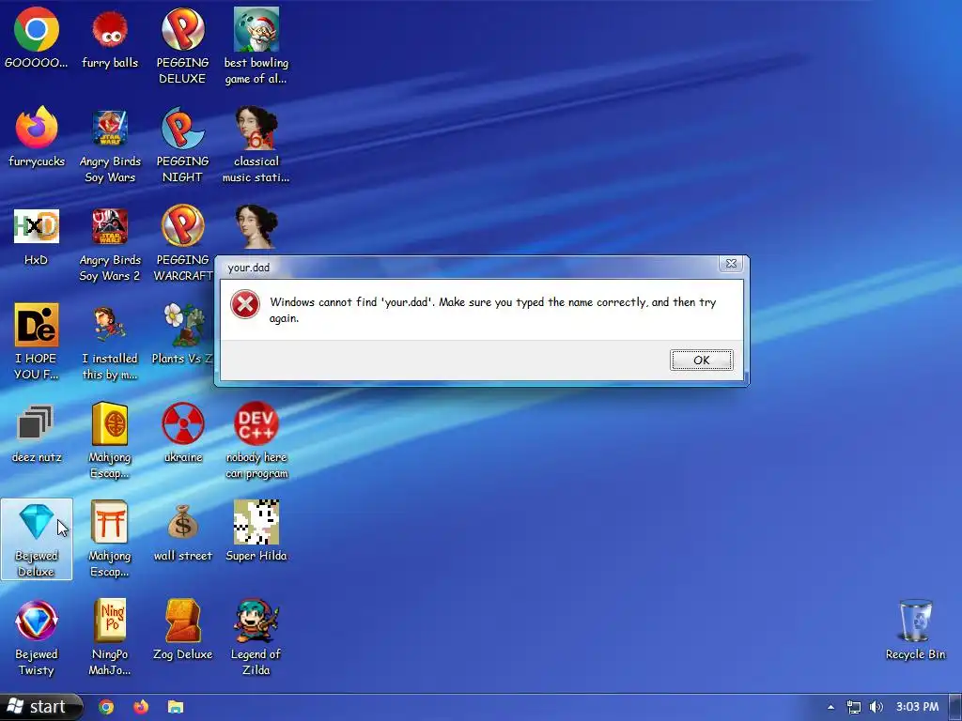Open the torii-gate Mahjong Escap... icon
962x721 pixels.
pyautogui.click(x=110, y=540)
